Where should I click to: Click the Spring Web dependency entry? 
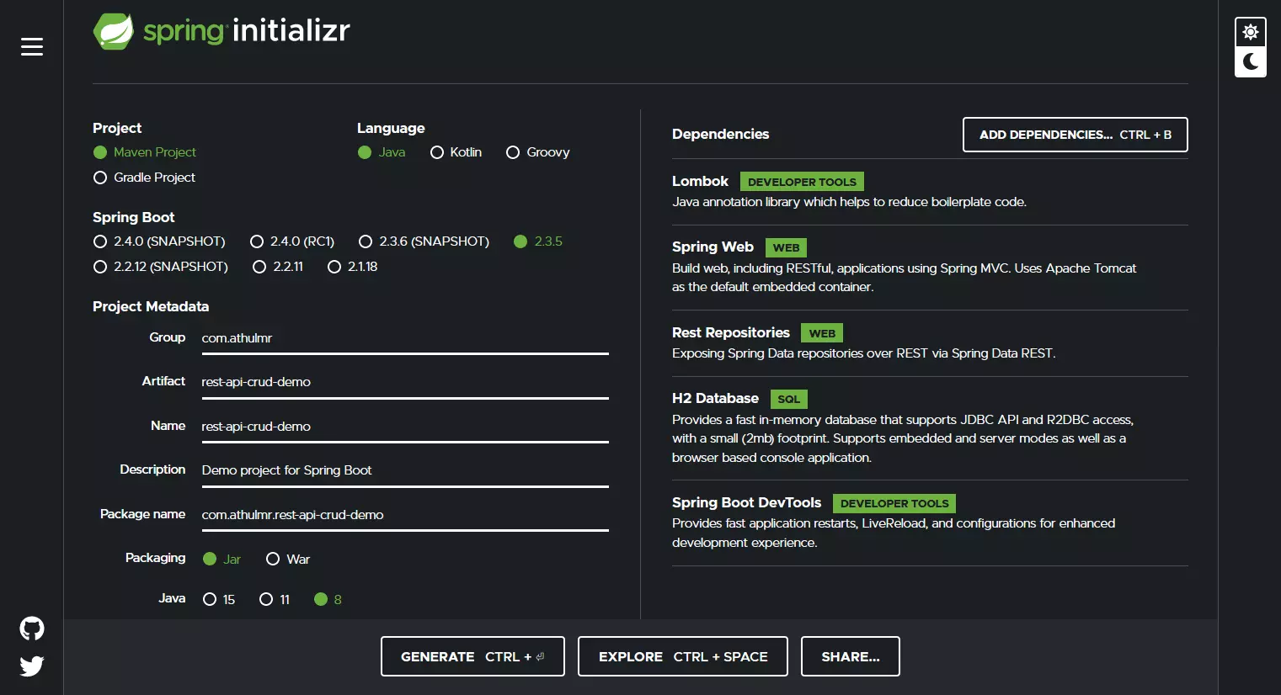(x=930, y=268)
